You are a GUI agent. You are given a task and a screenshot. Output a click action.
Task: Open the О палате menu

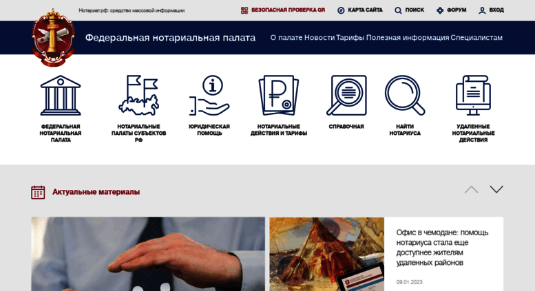(x=286, y=37)
